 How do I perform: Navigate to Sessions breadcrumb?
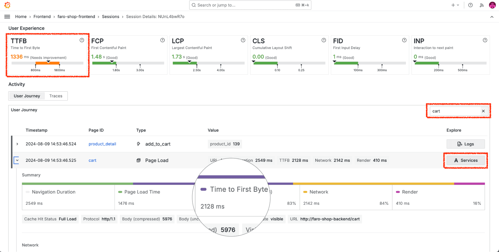click(x=111, y=16)
